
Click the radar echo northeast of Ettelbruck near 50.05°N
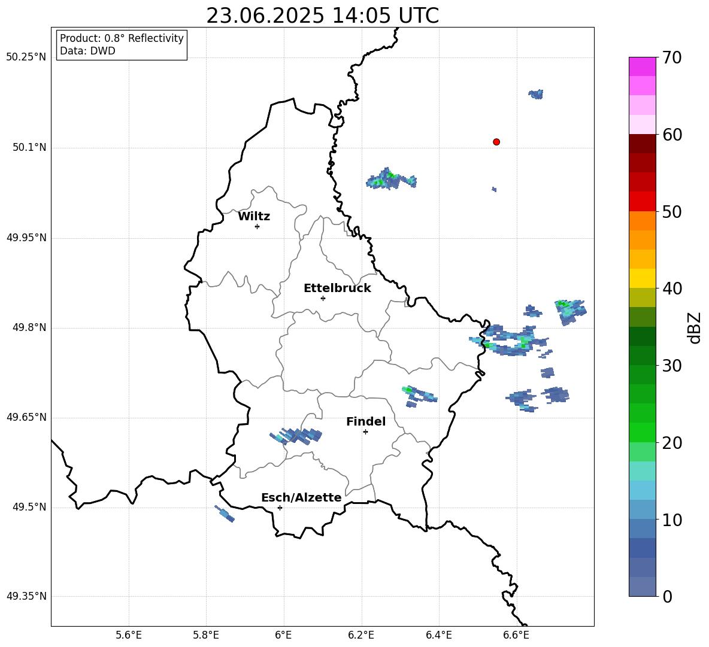[x=390, y=179]
